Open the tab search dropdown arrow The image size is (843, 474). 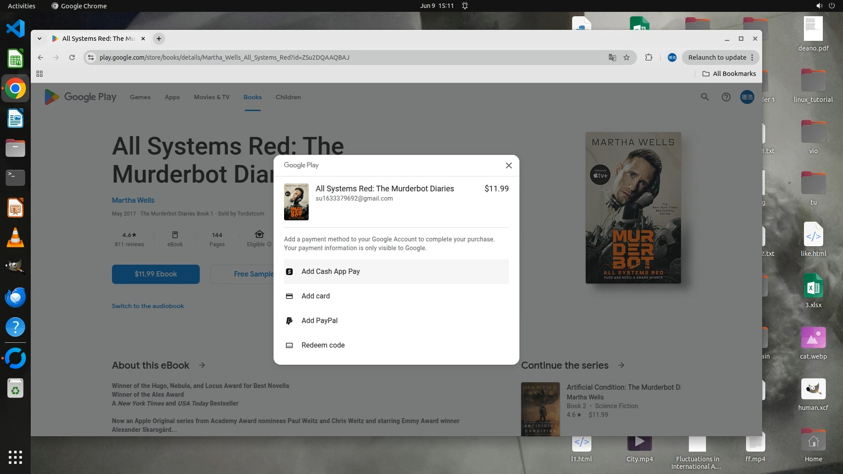(40, 39)
